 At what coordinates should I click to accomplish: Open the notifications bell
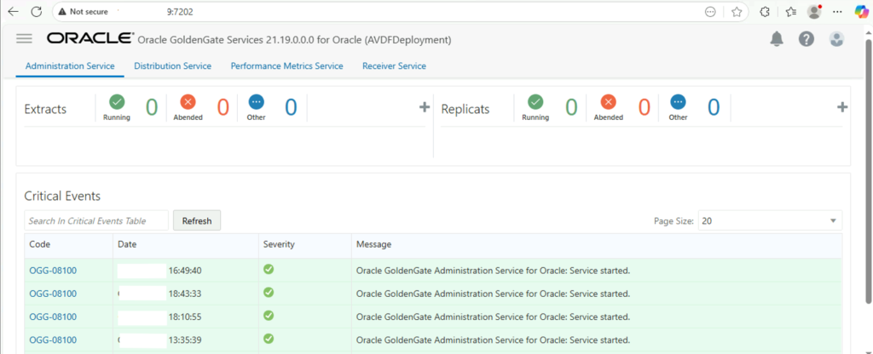[776, 39]
